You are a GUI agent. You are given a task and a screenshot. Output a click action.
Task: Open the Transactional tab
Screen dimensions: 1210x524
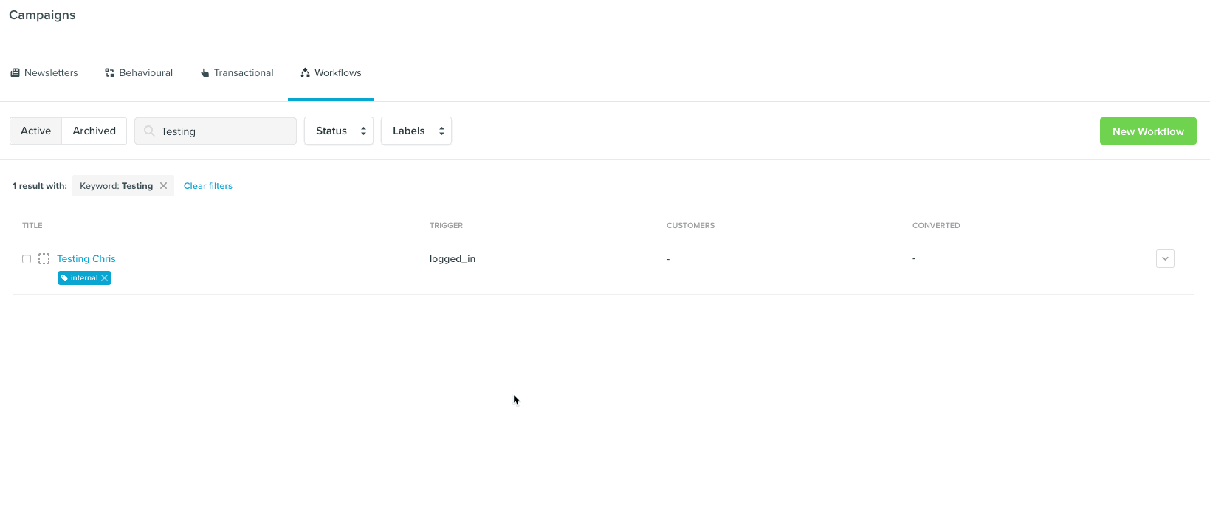click(x=244, y=73)
